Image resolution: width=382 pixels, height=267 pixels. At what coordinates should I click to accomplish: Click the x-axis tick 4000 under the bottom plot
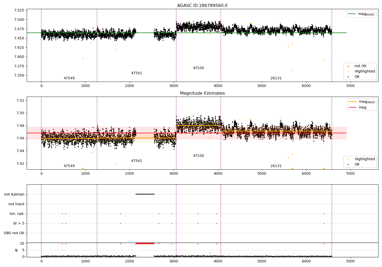coord(218,261)
